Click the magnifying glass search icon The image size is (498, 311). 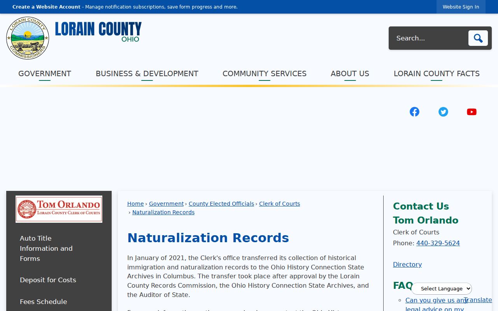coord(478,38)
